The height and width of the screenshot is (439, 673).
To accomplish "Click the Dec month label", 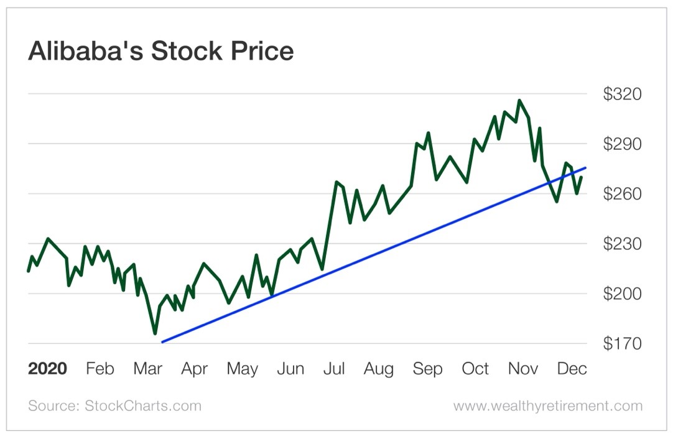I will click(572, 369).
